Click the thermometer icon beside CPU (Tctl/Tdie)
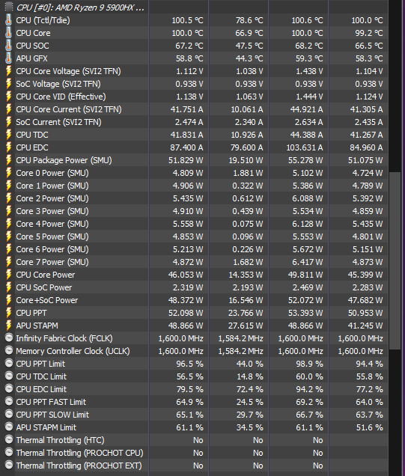Viewport: 405px width, 476px height. coord(8,20)
